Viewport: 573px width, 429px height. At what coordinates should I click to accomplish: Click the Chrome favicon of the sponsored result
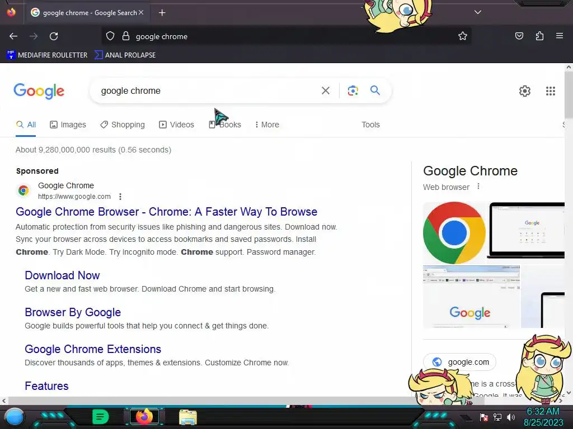tap(24, 190)
